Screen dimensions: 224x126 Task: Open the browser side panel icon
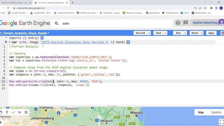point(216,8)
